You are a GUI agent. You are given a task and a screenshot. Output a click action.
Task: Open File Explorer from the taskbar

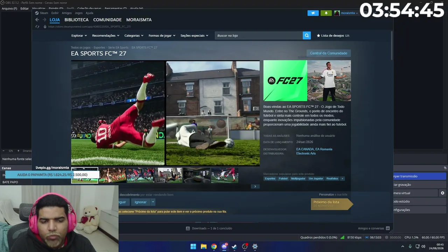pos(204,246)
